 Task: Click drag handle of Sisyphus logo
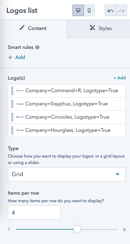pos(12,104)
